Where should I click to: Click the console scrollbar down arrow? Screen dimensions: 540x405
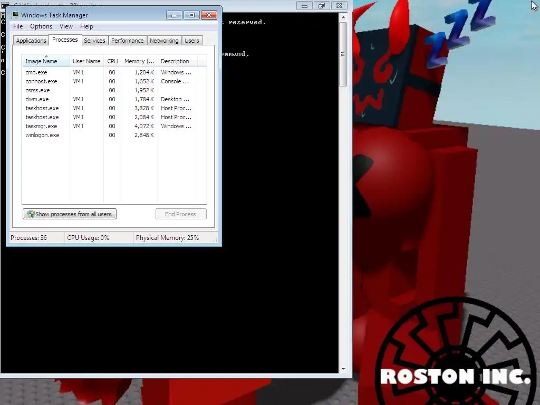[x=343, y=369]
